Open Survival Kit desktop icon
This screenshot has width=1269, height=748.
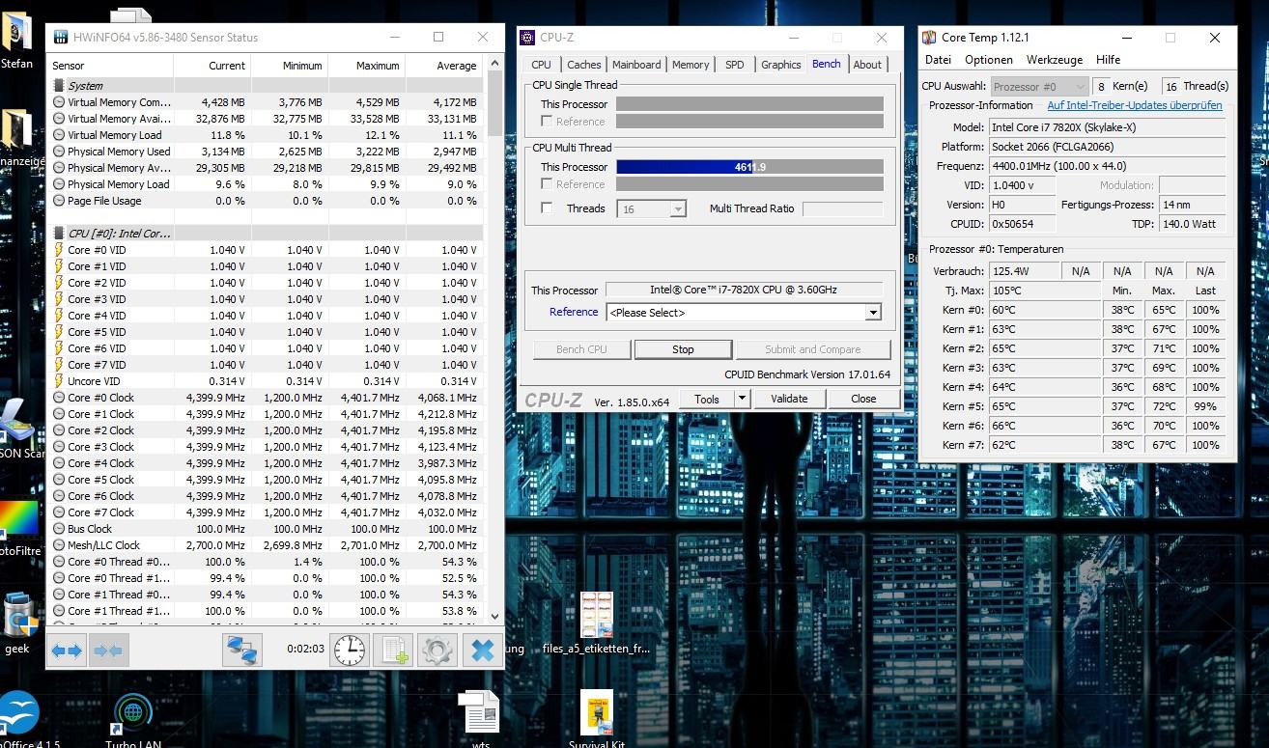[597, 719]
